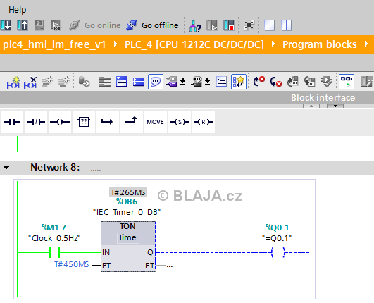Open dropdown next to operands tag icon

point(183,82)
